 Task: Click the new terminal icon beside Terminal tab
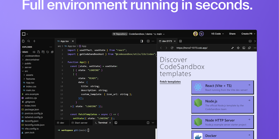(116, 123)
